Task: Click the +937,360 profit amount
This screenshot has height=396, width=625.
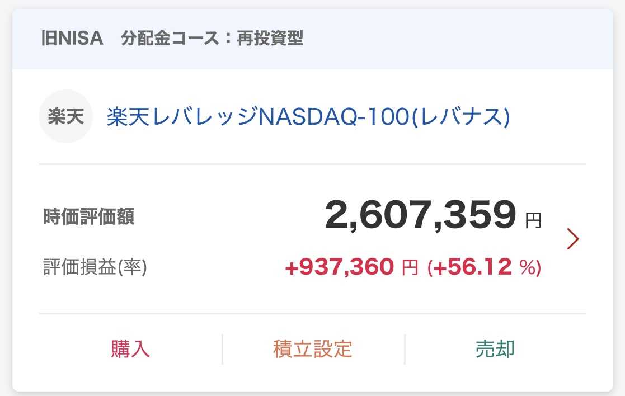Action: pos(340,267)
